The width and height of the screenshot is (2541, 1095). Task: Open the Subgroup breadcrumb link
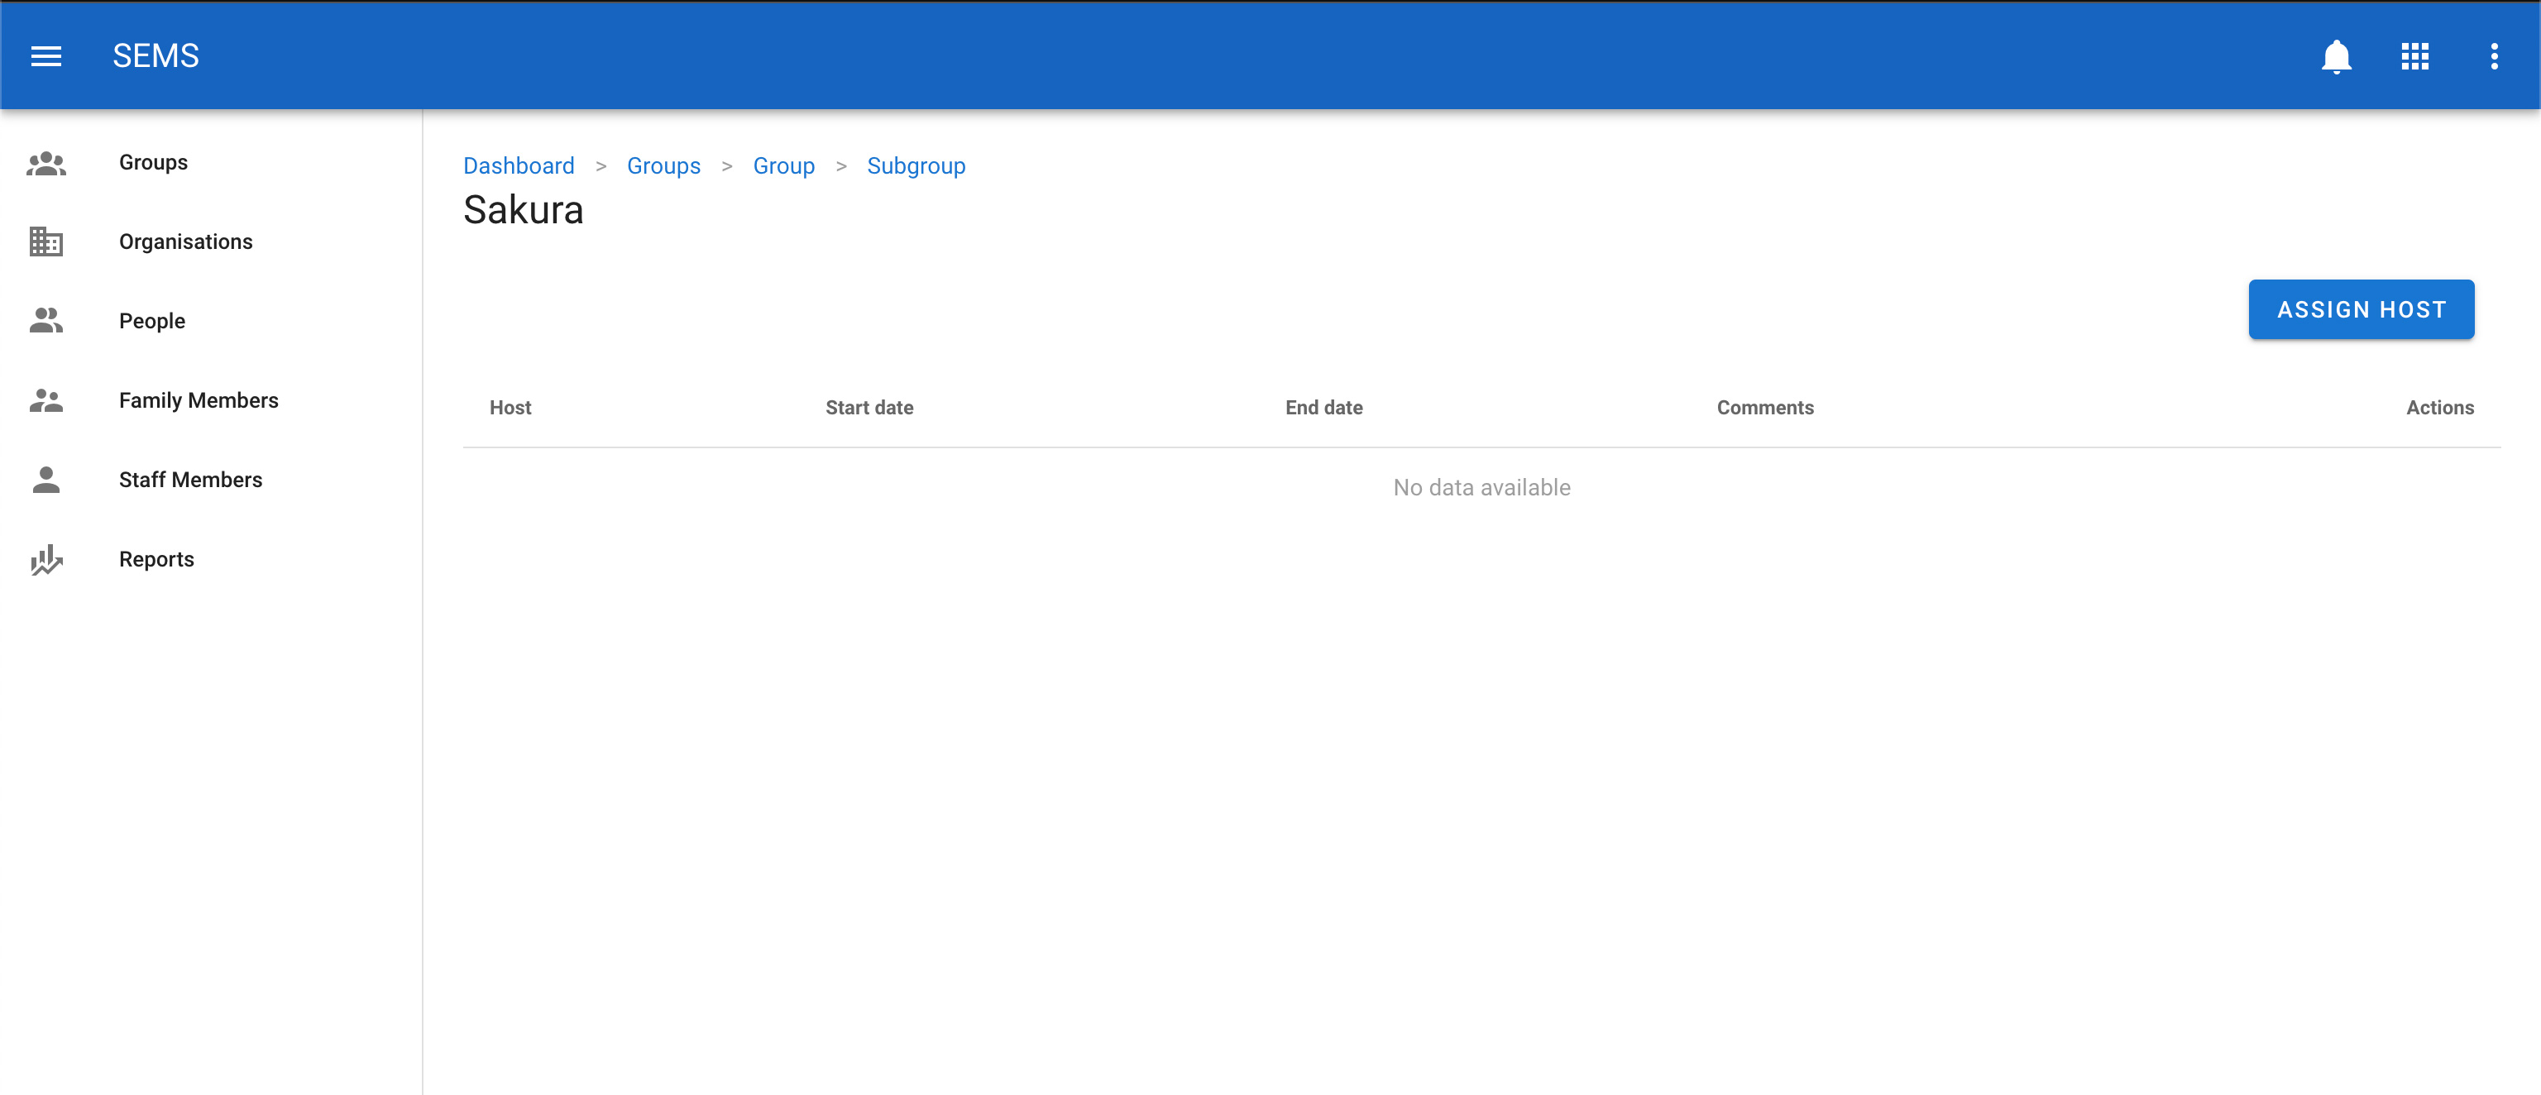tap(916, 165)
